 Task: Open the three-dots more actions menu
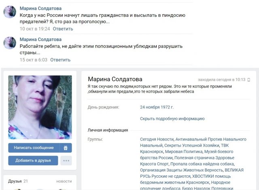point(66,160)
